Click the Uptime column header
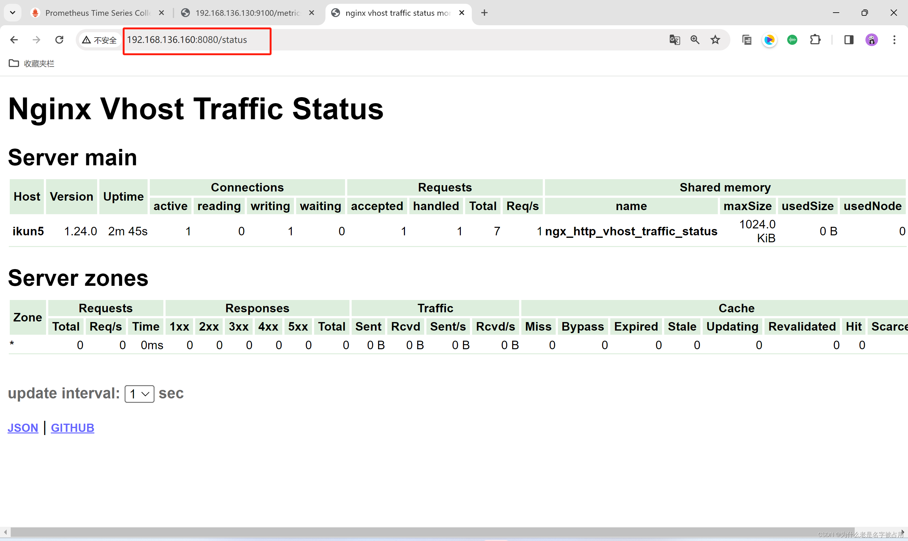Image resolution: width=908 pixels, height=541 pixels. point(124,197)
